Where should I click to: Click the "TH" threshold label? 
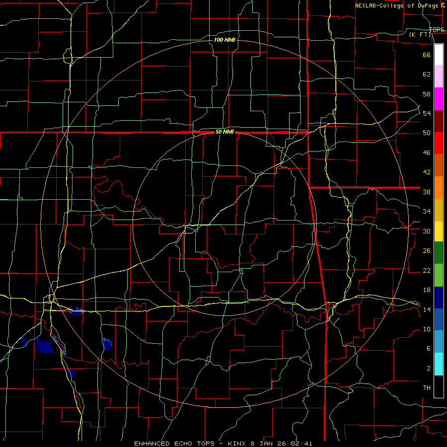[427, 388]
